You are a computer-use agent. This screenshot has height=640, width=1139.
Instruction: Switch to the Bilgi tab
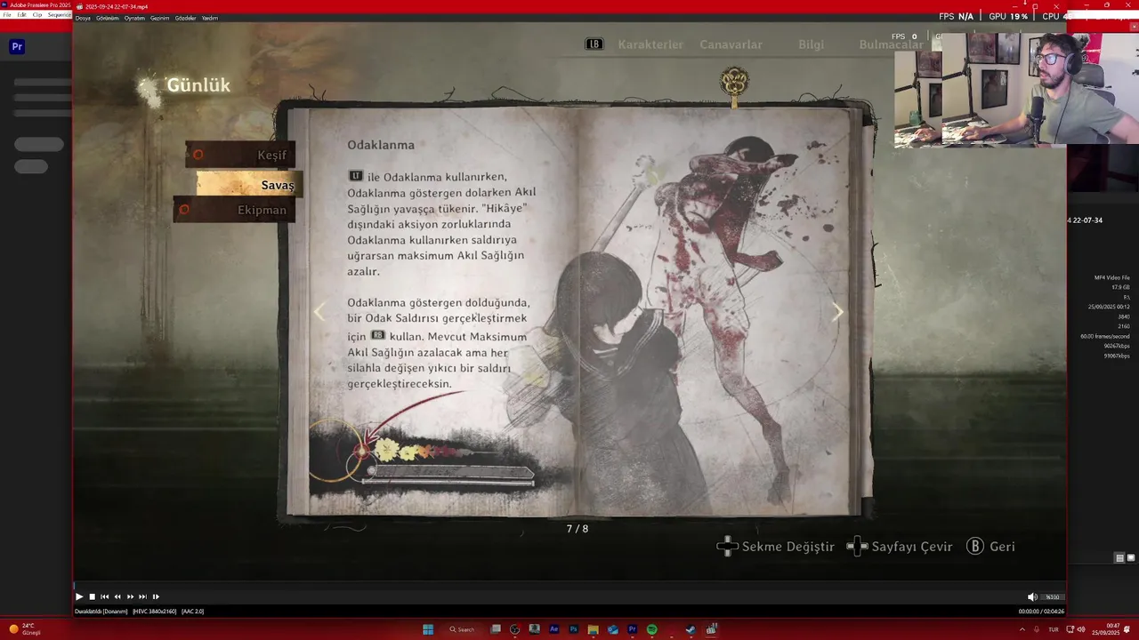pyautogui.click(x=811, y=44)
